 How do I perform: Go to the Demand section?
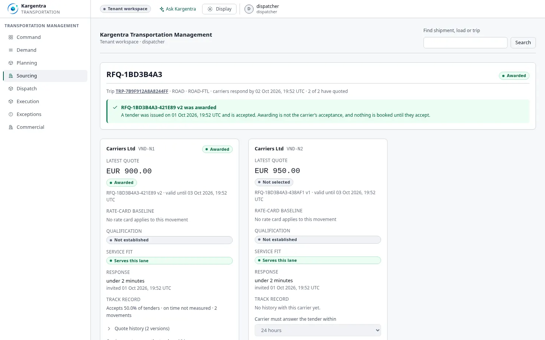(x=45, y=50)
